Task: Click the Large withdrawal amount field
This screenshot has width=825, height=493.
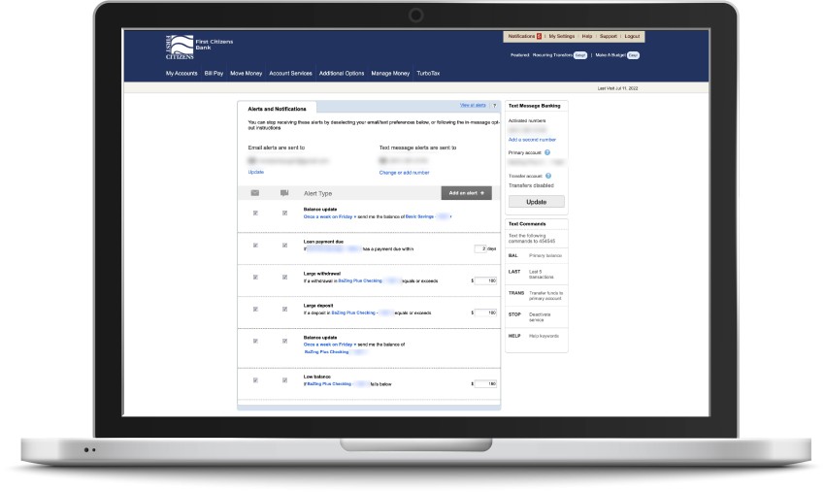Action: pyautogui.click(x=485, y=281)
